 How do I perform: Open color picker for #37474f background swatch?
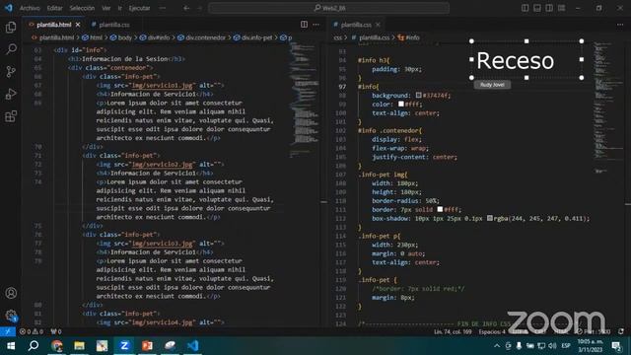pyautogui.click(x=418, y=95)
